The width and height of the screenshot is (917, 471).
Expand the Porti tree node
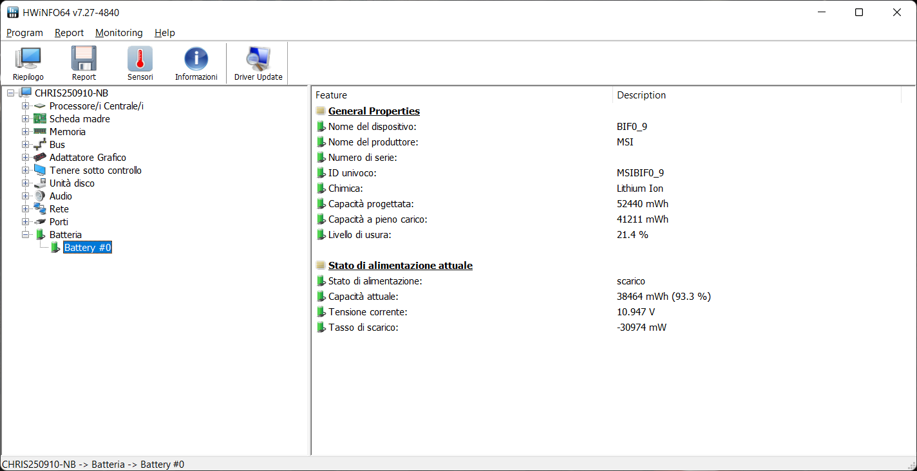[x=25, y=222]
